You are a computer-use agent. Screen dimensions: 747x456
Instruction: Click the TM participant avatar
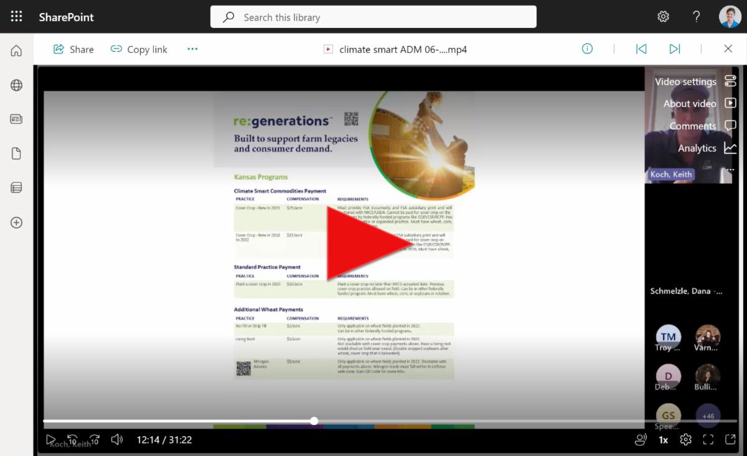coord(669,337)
